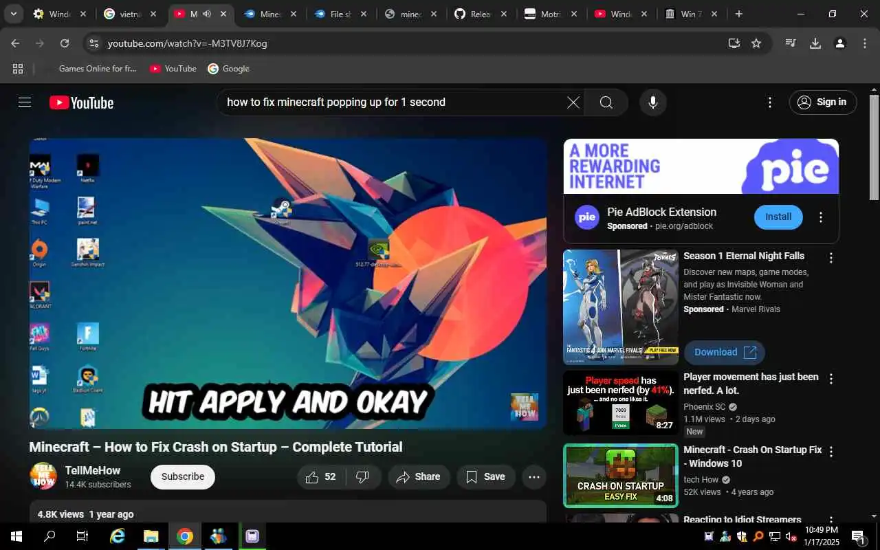
Task: Open TellMeHow channel name link
Action: click(x=93, y=470)
